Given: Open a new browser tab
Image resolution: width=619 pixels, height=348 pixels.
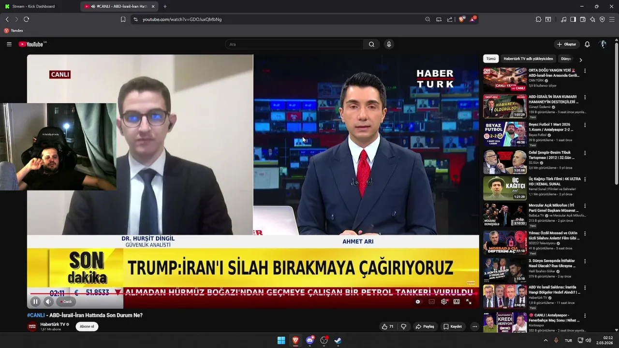Looking at the screenshot, I should (165, 6).
